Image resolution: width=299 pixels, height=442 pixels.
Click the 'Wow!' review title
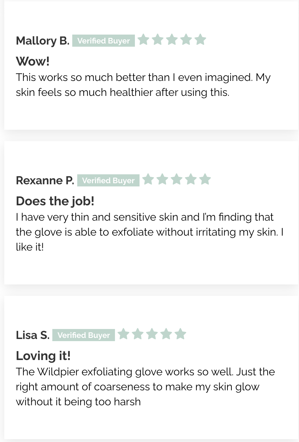click(x=33, y=61)
